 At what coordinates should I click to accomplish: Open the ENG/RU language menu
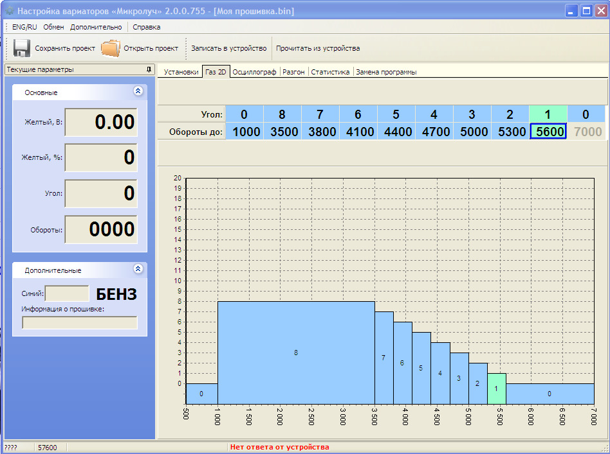[x=24, y=27]
